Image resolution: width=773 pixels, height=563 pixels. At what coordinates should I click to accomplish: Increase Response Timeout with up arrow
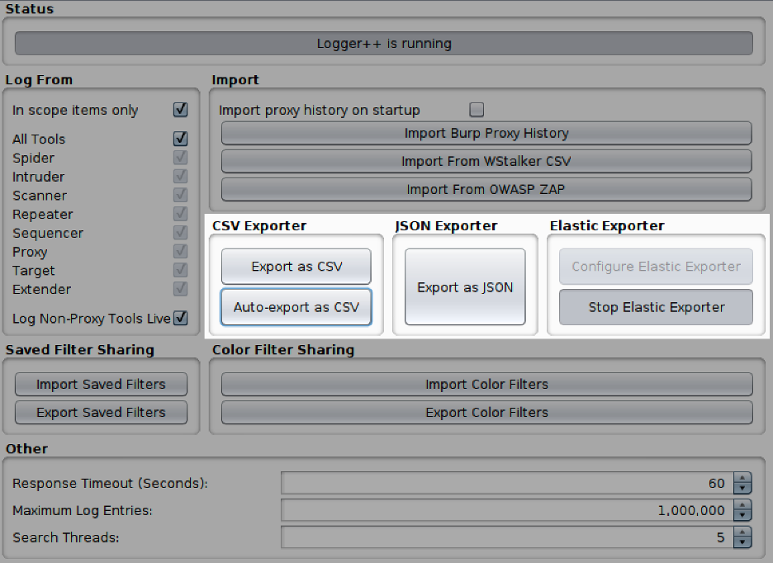(742, 478)
